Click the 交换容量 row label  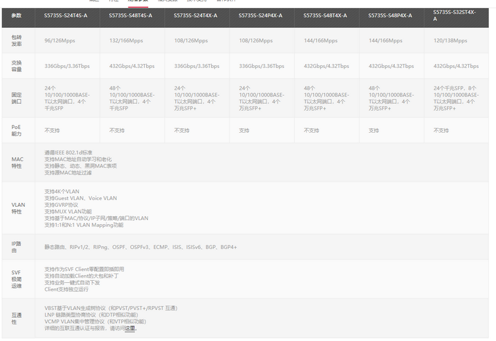click(x=17, y=66)
